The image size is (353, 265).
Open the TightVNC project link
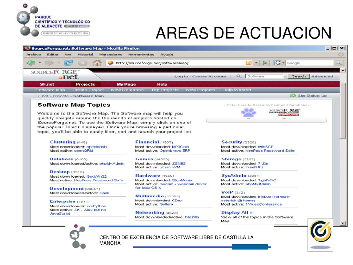coord(267,180)
